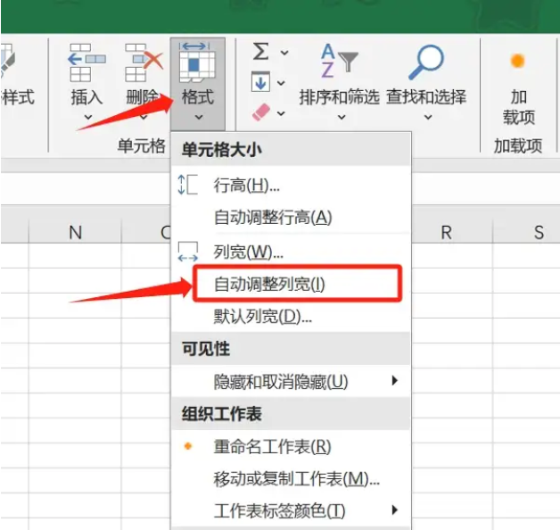The height and width of the screenshot is (530, 560).
Task: Choose 列宽(W)... menu item
Action: tap(291, 252)
